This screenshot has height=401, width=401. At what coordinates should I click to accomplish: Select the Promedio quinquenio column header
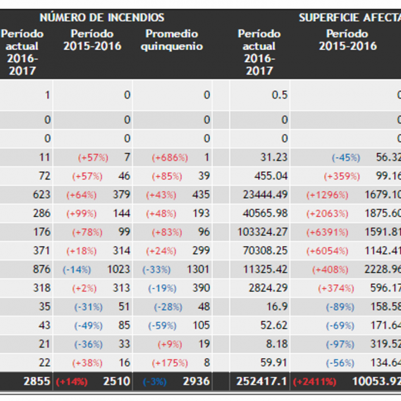[172, 40]
